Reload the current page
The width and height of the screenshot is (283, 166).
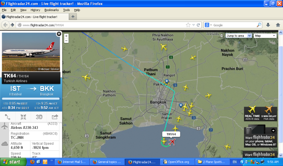[x=198, y=25]
